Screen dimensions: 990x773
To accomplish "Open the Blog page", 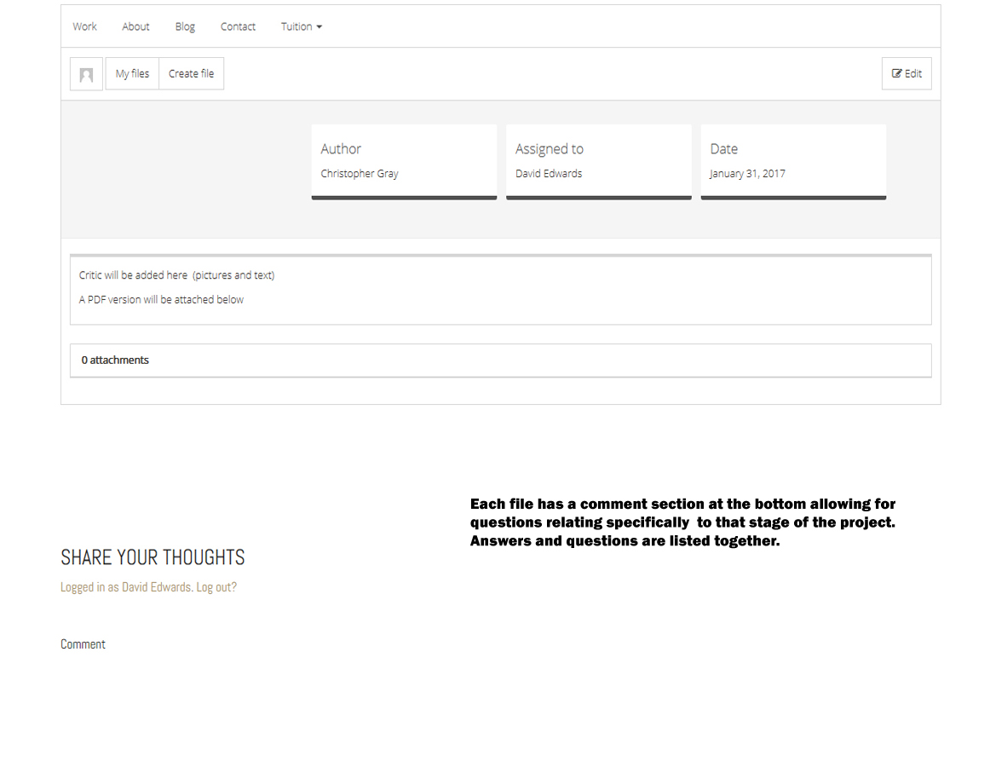I will pyautogui.click(x=185, y=26).
